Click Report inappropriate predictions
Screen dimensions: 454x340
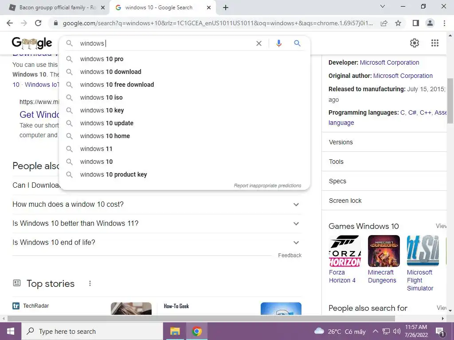[267, 185]
